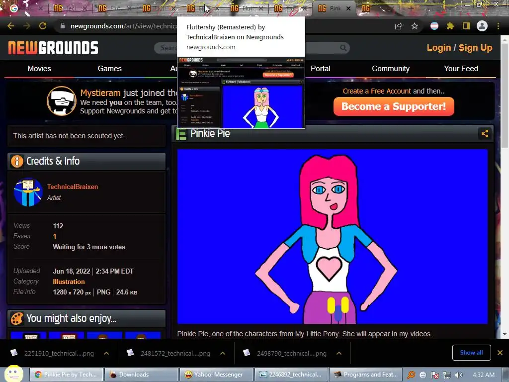Screen dimensions: 509x382
Task: Reload the Newgrounds page
Action: [x=43, y=26]
